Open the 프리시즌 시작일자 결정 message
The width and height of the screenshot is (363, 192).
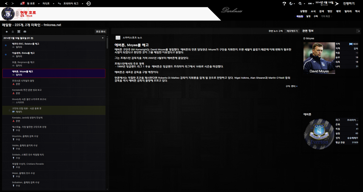[x=54, y=83]
